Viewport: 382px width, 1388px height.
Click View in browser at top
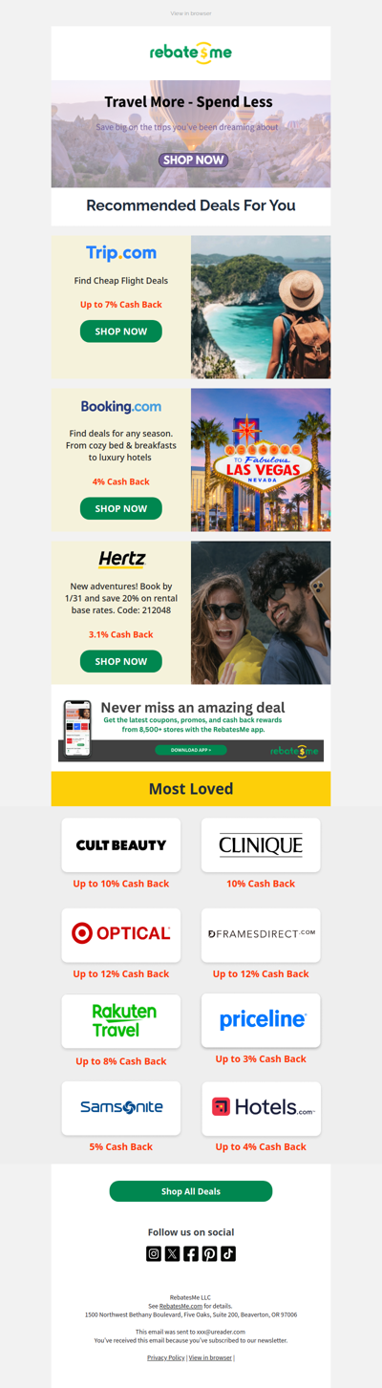(191, 13)
